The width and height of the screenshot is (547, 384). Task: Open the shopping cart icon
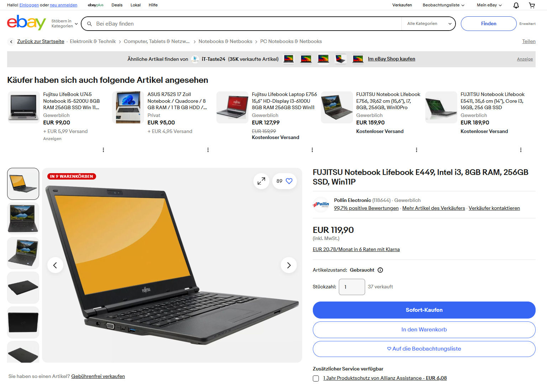click(x=532, y=5)
